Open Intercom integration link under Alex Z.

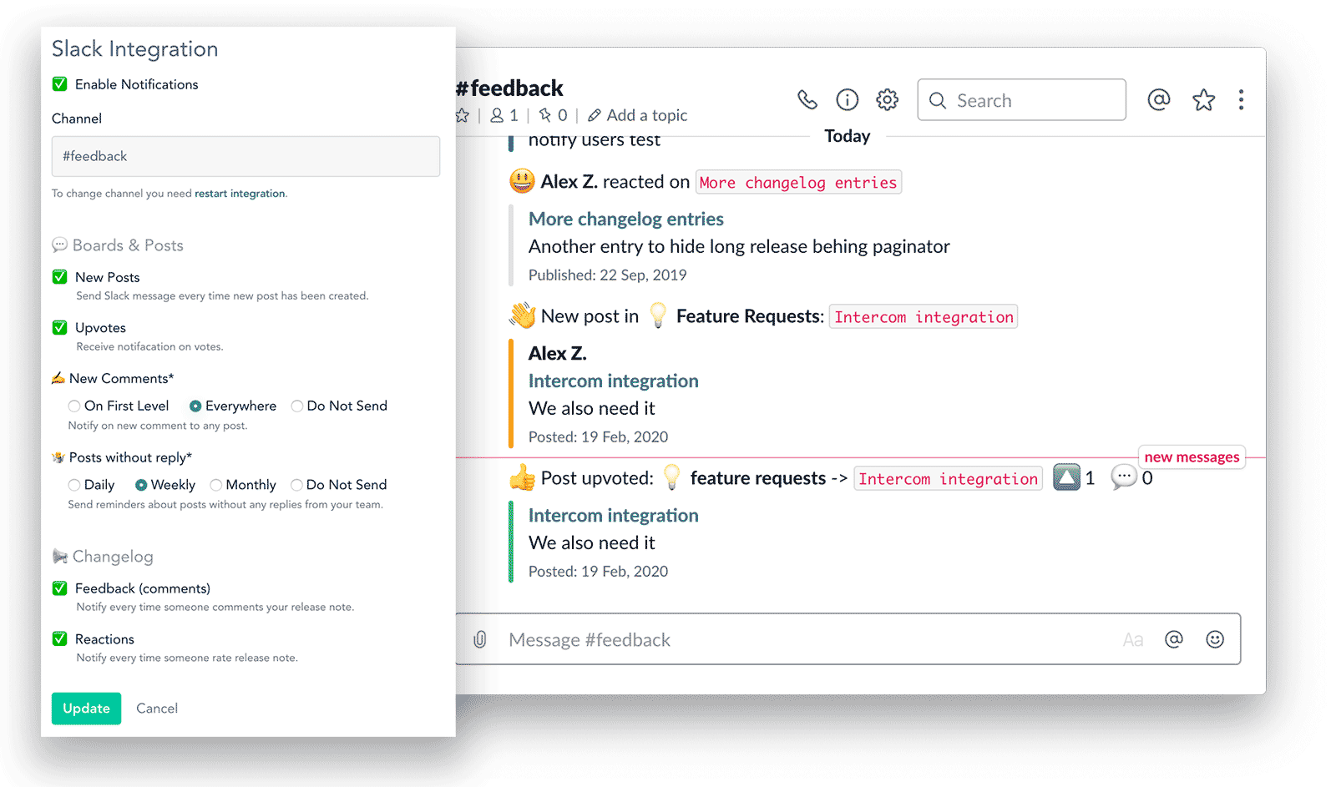pyautogui.click(x=614, y=381)
